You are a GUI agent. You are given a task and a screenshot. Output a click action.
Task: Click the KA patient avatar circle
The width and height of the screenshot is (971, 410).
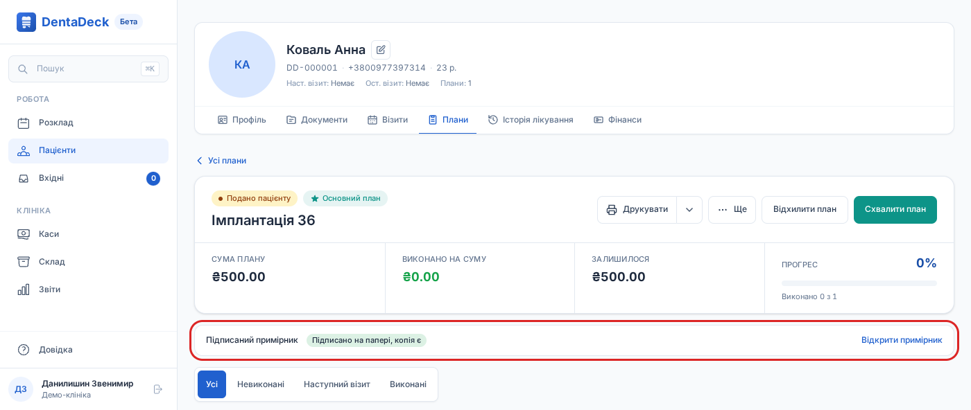[242, 64]
